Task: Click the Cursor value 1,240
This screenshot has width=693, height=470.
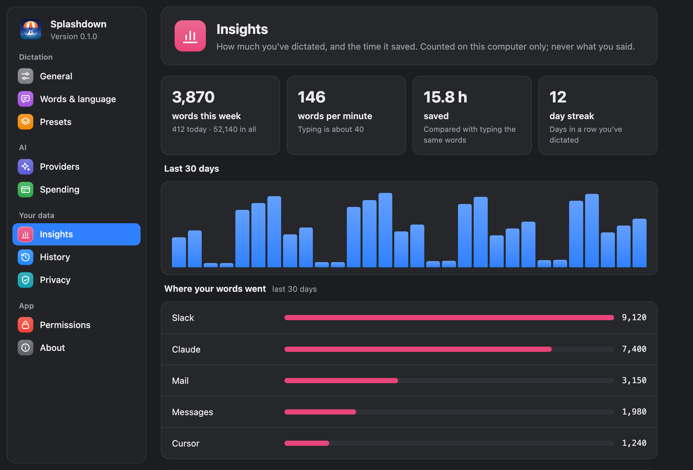Action: (634, 443)
